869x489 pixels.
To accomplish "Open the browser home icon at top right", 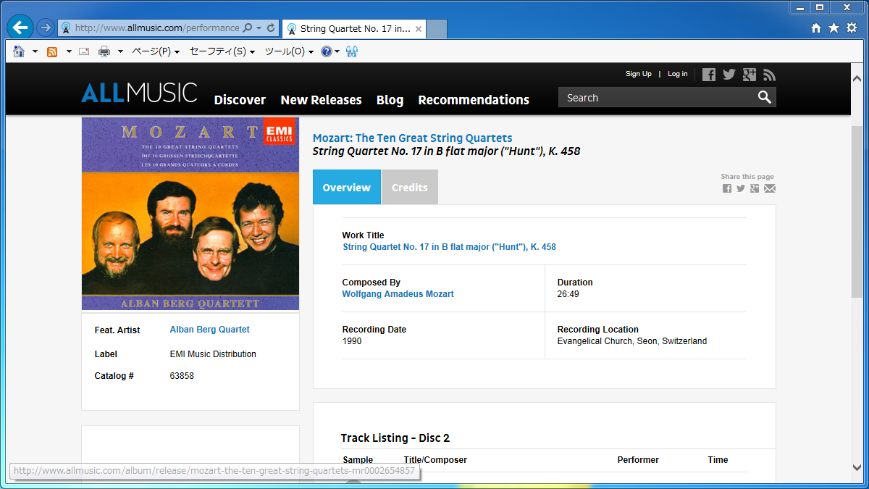I will (x=816, y=28).
